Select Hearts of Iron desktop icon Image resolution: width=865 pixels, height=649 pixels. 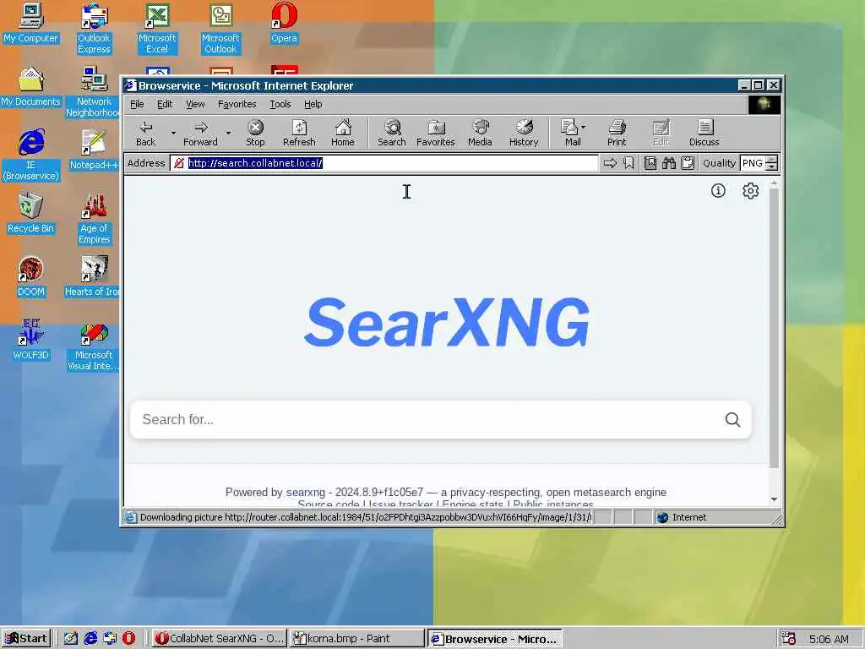tap(92, 277)
